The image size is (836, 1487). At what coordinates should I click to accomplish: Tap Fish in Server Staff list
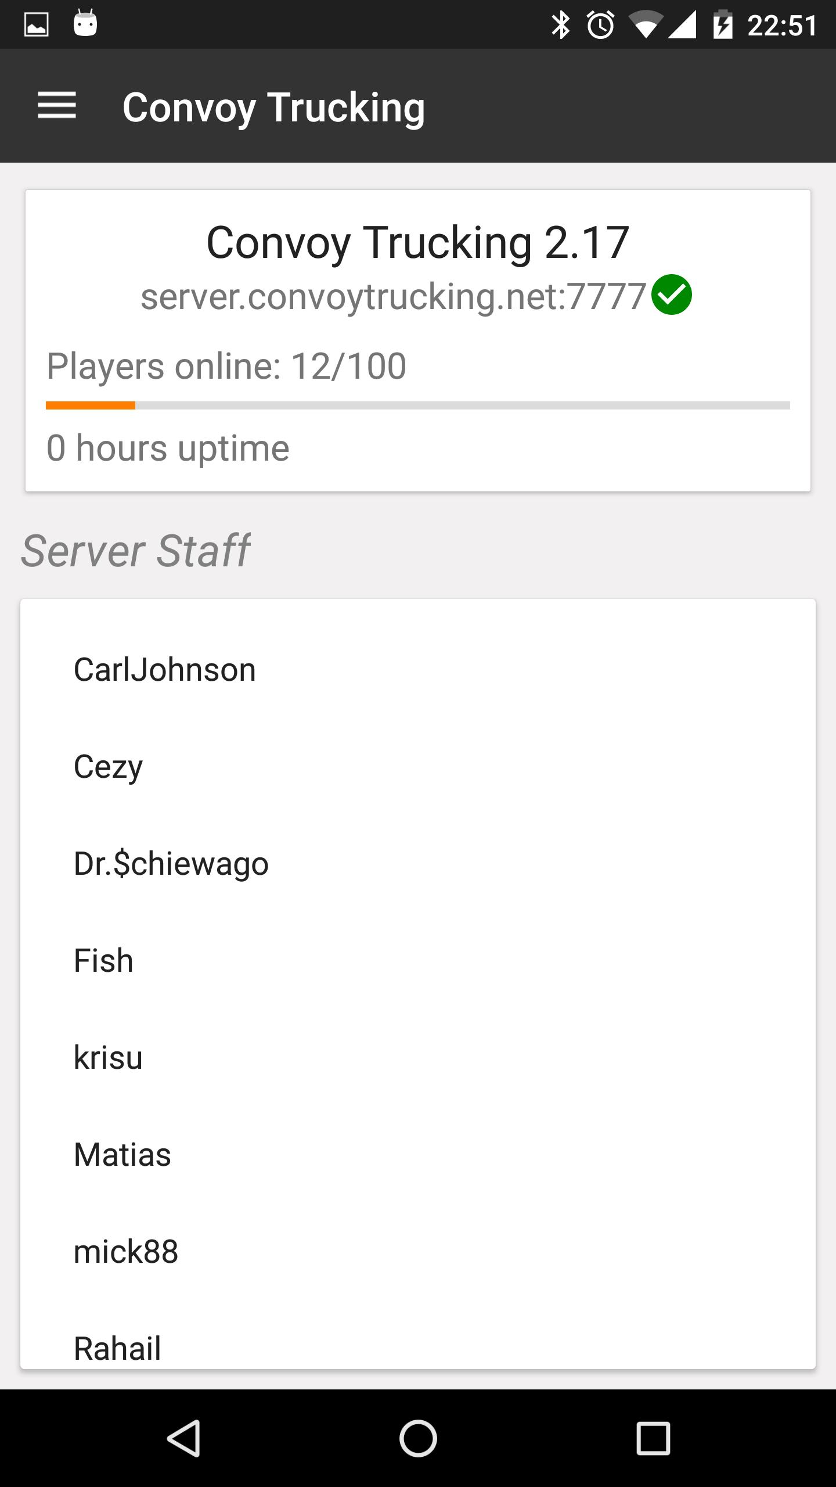103,961
